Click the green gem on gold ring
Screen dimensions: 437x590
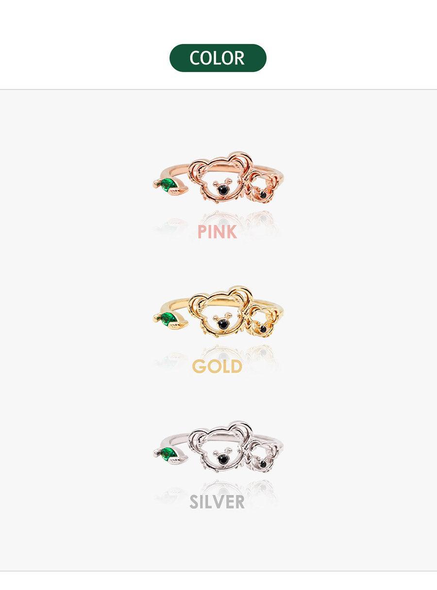pyautogui.click(x=168, y=319)
